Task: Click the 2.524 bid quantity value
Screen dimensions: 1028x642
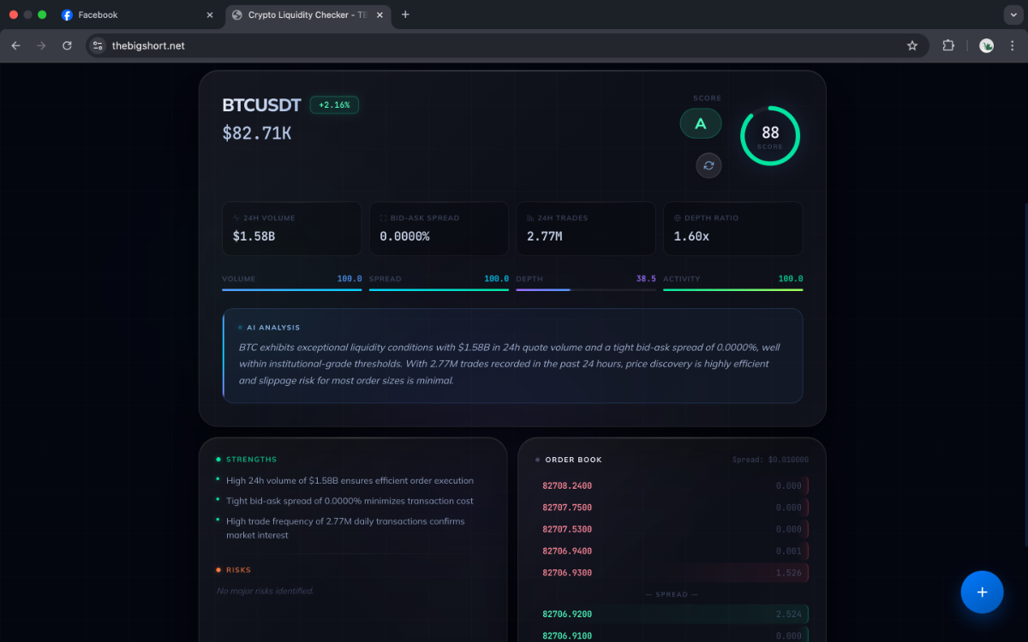Action: pos(788,614)
